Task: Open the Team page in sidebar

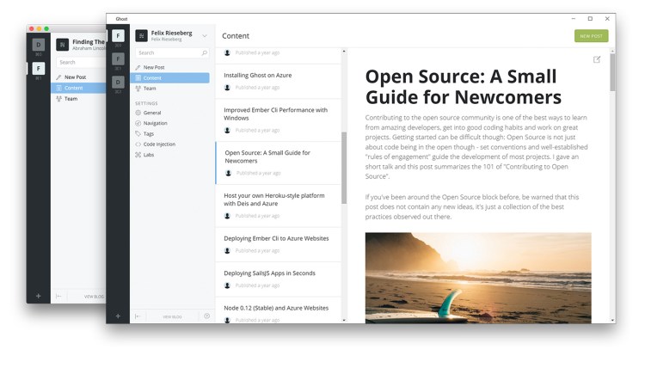Action: coord(150,89)
